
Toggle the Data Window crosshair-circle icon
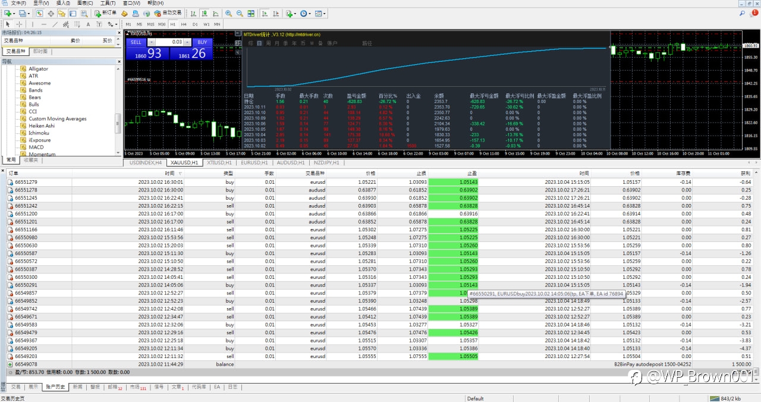51,13
